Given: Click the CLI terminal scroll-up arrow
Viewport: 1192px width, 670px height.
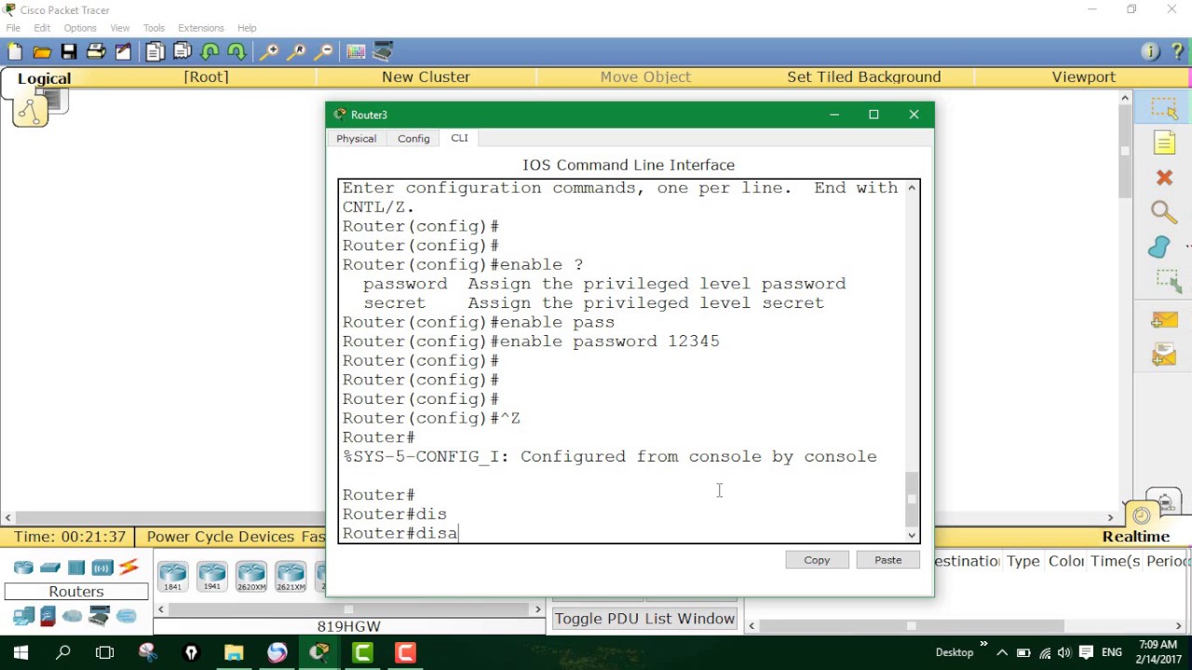Looking at the screenshot, I should (x=912, y=188).
